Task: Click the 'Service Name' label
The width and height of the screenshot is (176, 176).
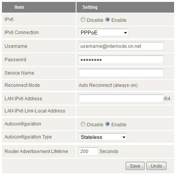Action: point(19,73)
